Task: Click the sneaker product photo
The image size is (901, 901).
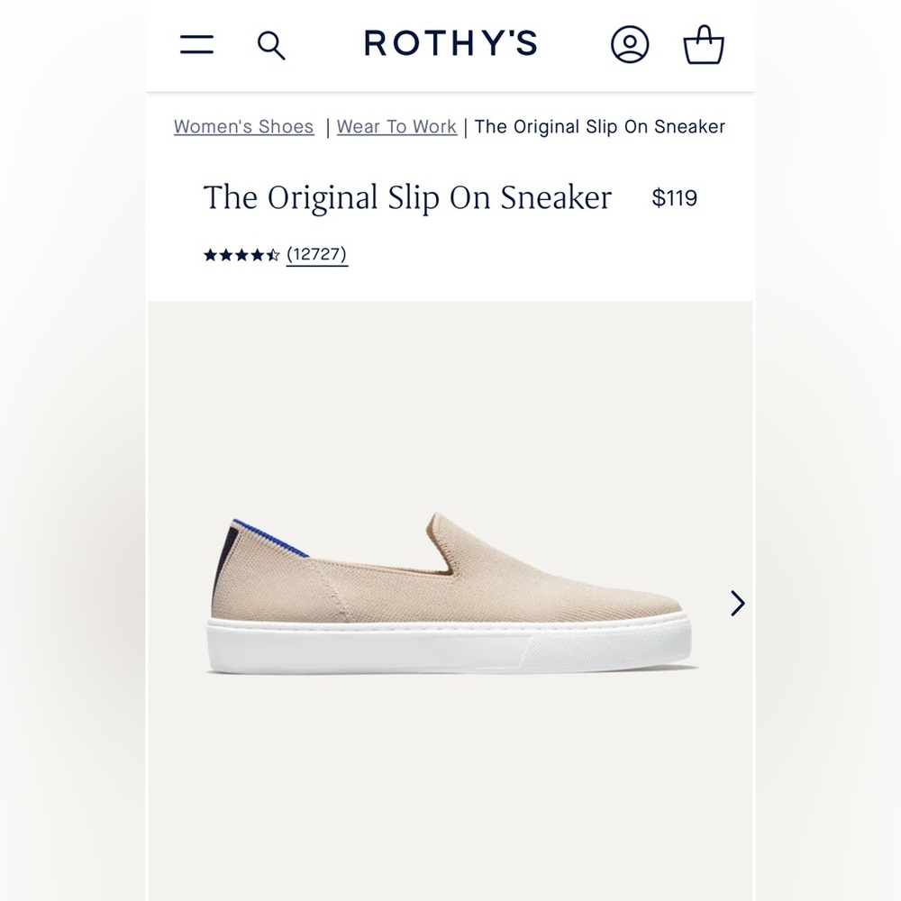Action: [450, 595]
